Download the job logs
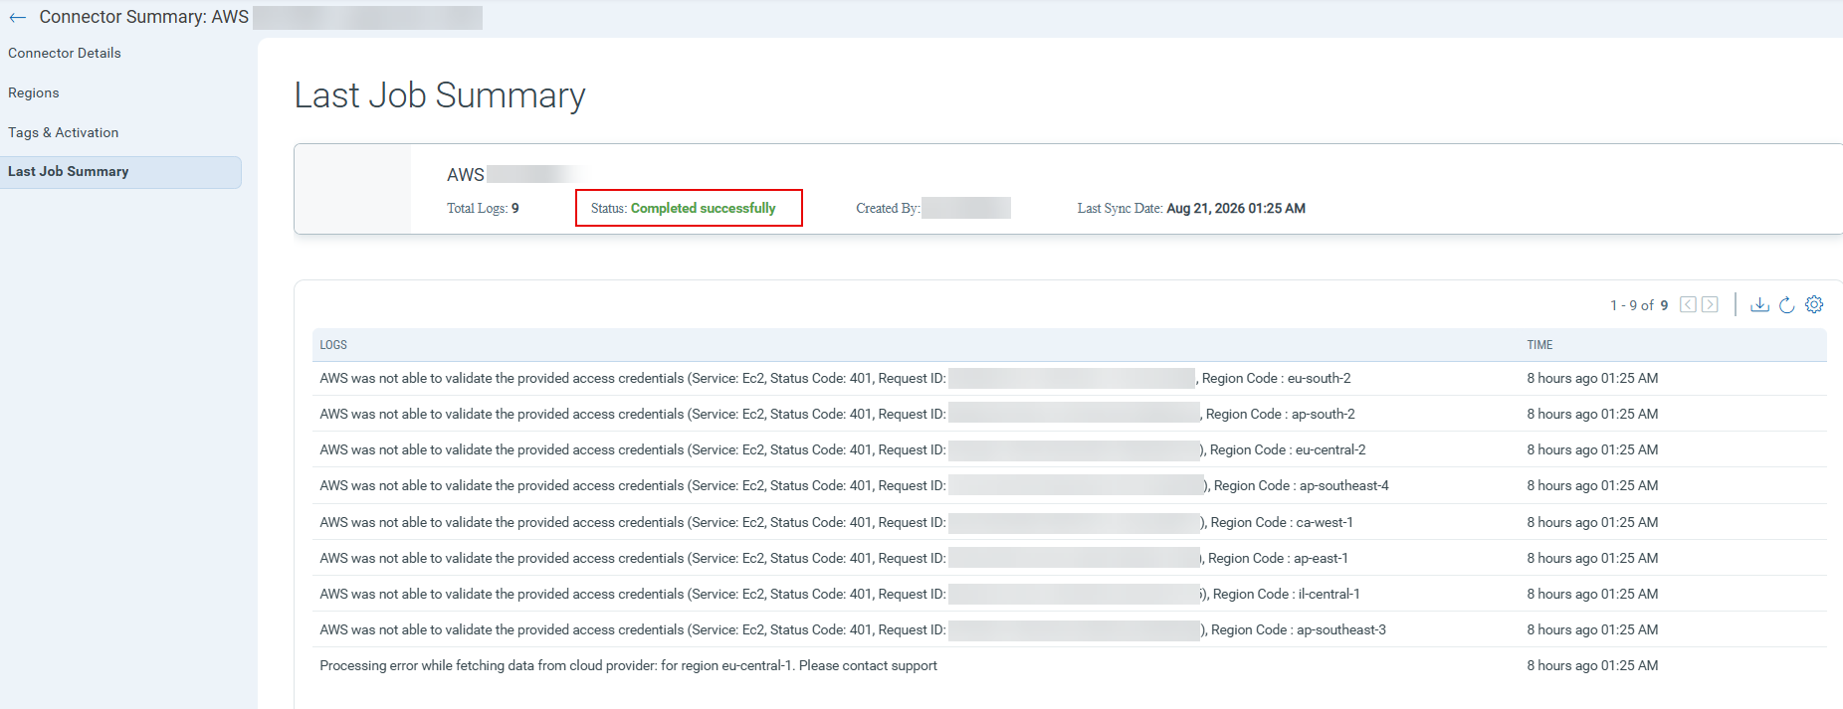This screenshot has height=709, width=1843. [1759, 304]
